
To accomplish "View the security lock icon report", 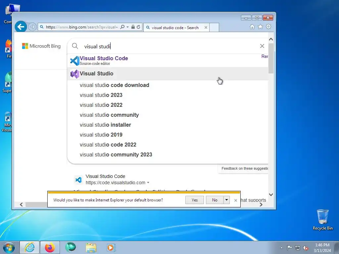I will pos(133,27).
